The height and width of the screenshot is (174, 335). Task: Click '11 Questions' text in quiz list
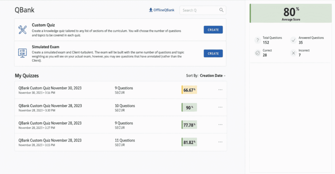click(125, 140)
